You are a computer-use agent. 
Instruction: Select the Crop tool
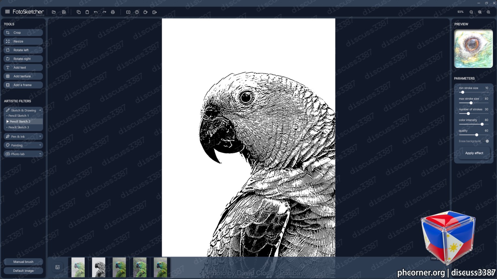(23, 33)
